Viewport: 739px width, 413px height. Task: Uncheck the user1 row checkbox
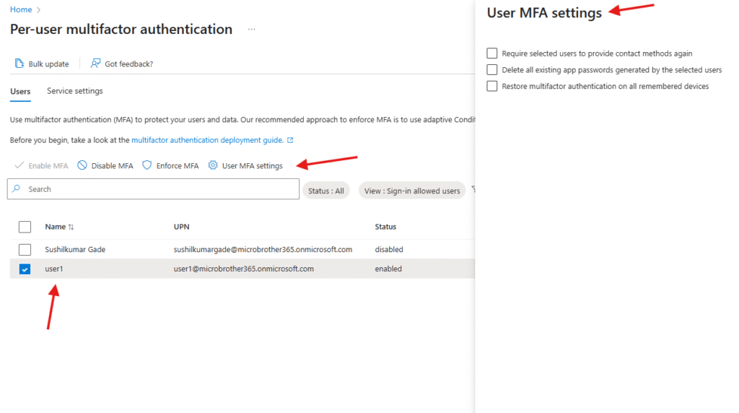[25, 269]
